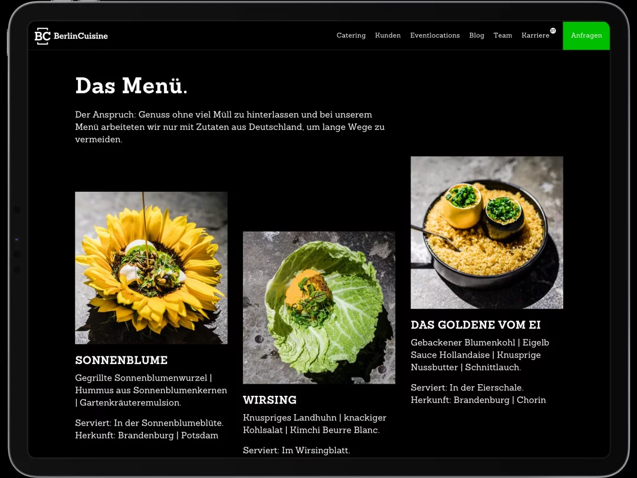
Task: Click the Das Menü. page heading
Action: 131,86
